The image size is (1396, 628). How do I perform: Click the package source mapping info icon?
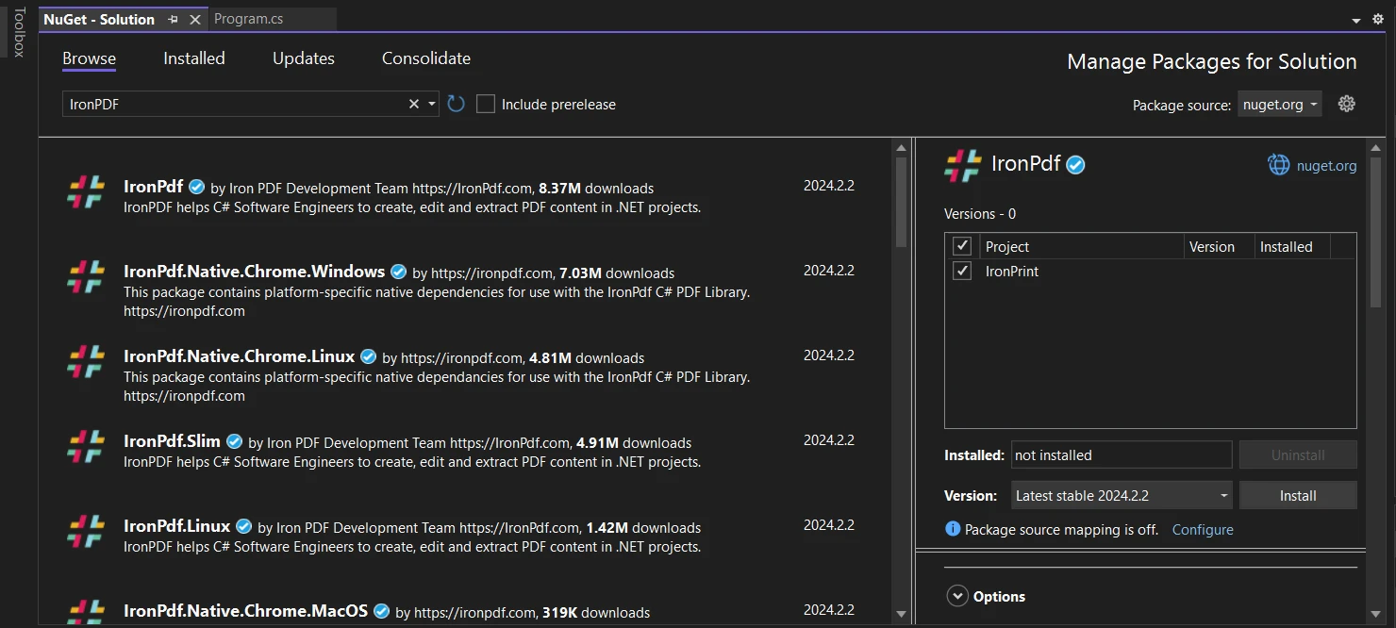953,529
